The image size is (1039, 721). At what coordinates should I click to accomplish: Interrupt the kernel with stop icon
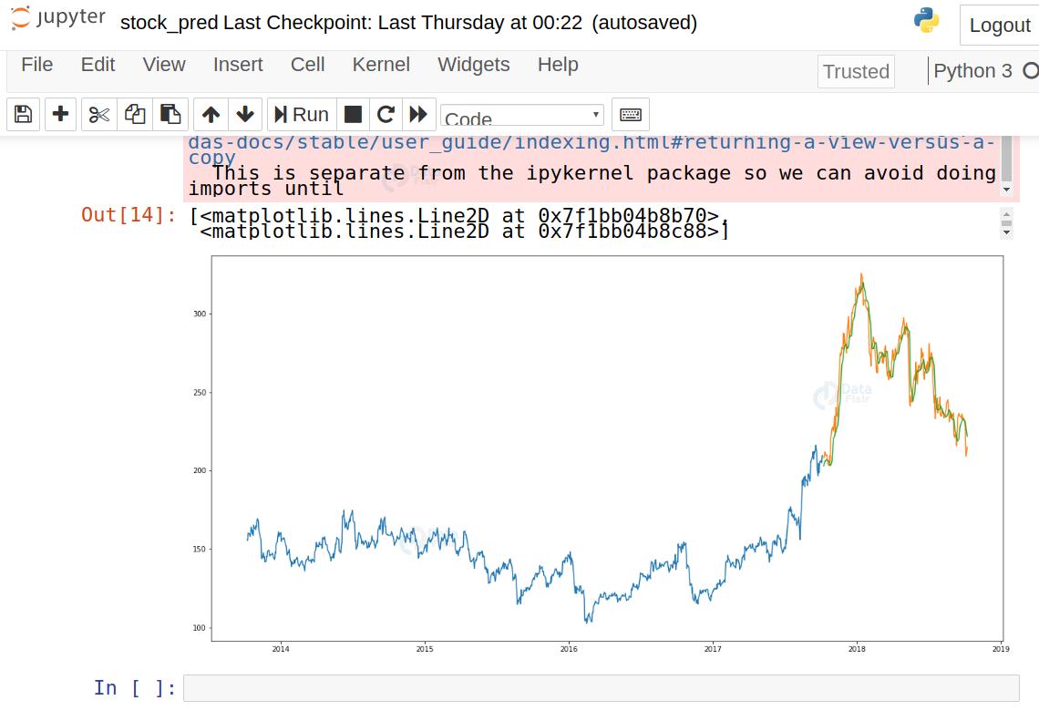pyautogui.click(x=353, y=114)
